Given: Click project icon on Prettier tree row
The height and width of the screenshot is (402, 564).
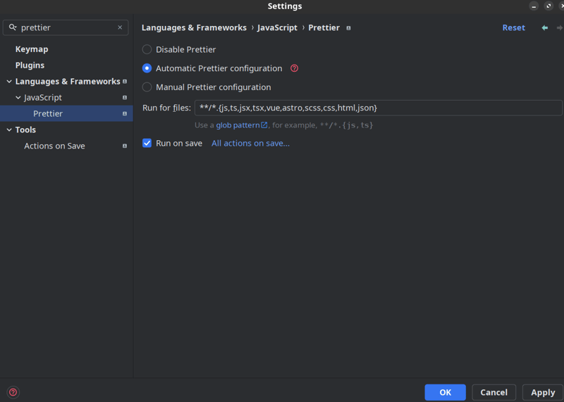Looking at the screenshot, I should 125,114.
